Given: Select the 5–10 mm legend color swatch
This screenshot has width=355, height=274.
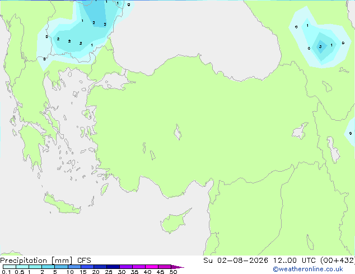Looking at the screenshot, I should [x=61, y=267].
